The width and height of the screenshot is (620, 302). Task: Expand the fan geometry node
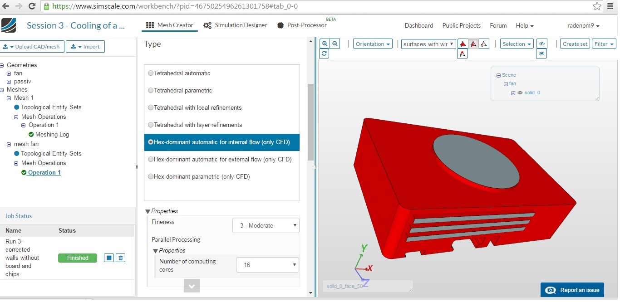click(x=9, y=73)
